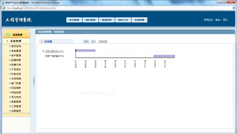Image resolution: width=237 pixels, height=134 pixels.
Task: Open 产品组合 in the sidebar
Action: (x=16, y=69)
